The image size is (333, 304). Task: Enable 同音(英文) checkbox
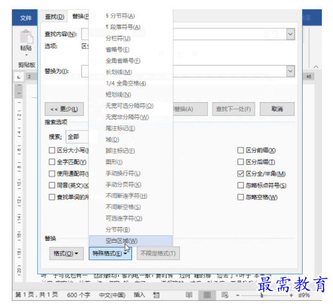click(52, 186)
